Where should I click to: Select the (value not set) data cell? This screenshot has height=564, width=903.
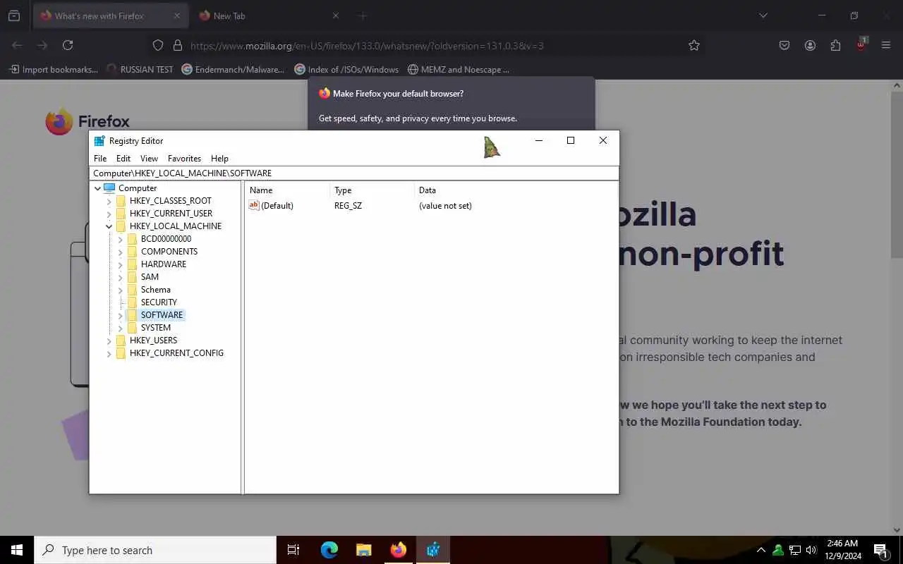445,206
